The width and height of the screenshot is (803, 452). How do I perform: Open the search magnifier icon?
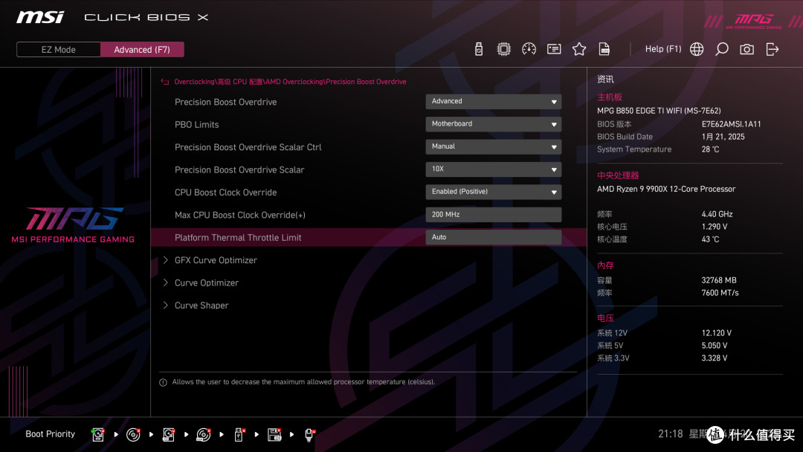click(721, 49)
